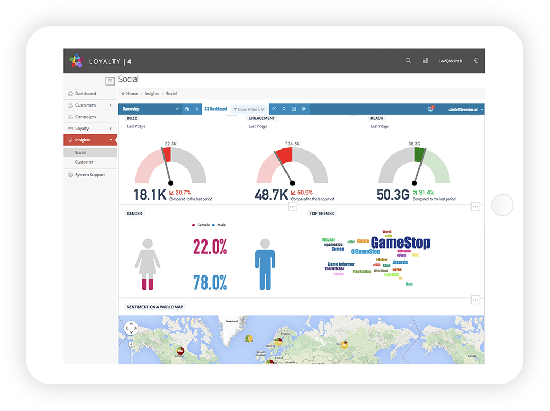Open the globe notifications icon
The image size is (550, 411).
[431, 109]
